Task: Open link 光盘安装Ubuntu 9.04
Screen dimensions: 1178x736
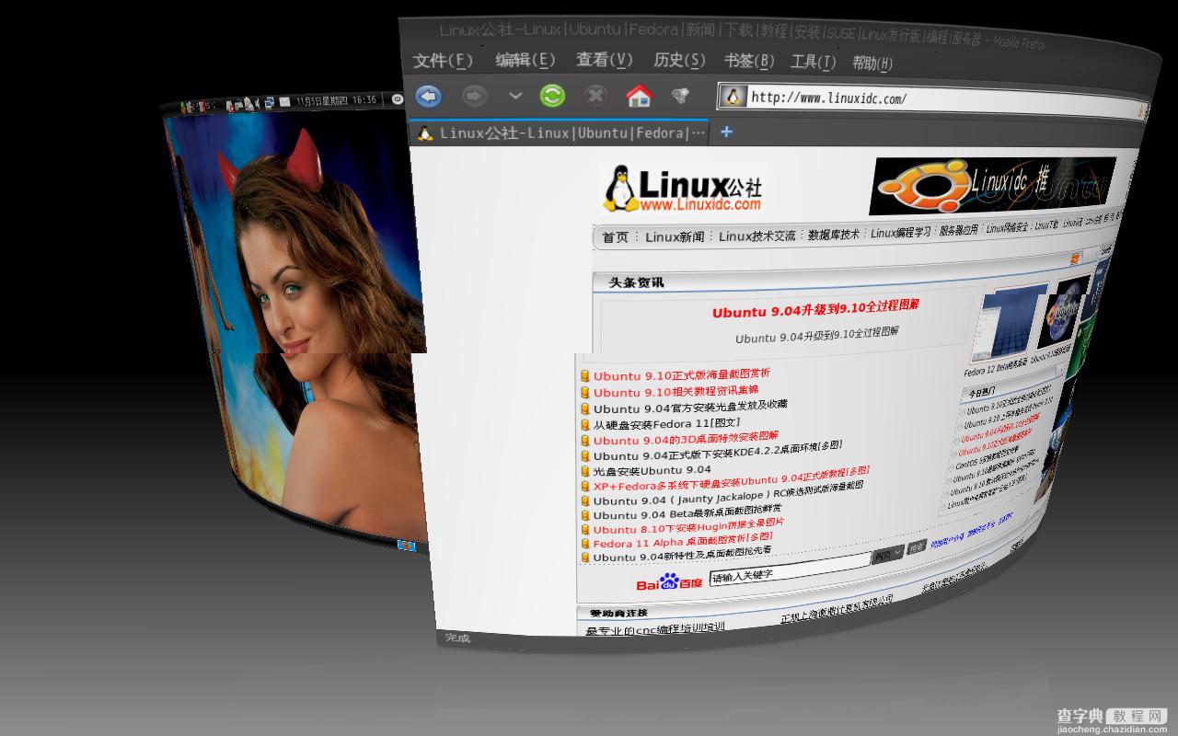Action: [653, 470]
